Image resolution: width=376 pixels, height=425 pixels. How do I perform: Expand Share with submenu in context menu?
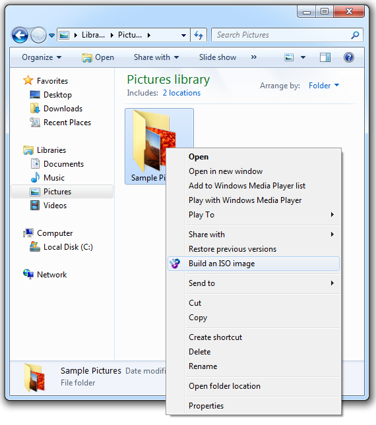pos(254,235)
